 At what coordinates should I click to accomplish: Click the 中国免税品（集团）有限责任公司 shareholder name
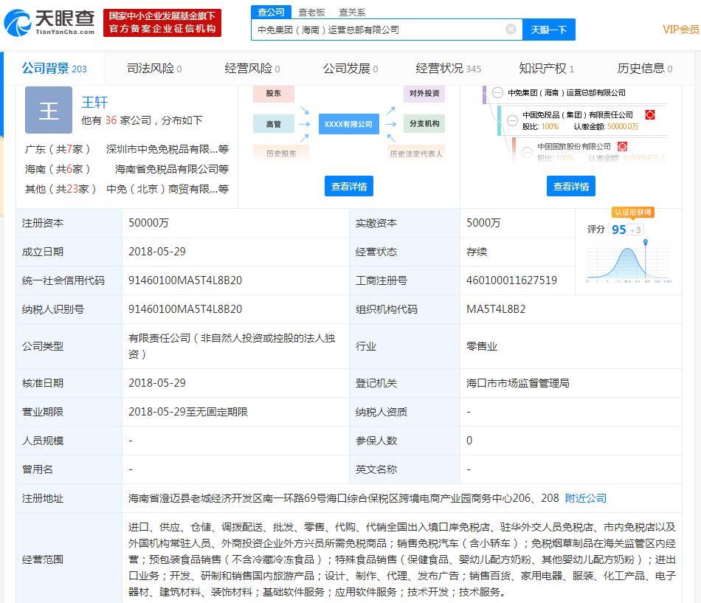pyautogui.click(x=578, y=115)
